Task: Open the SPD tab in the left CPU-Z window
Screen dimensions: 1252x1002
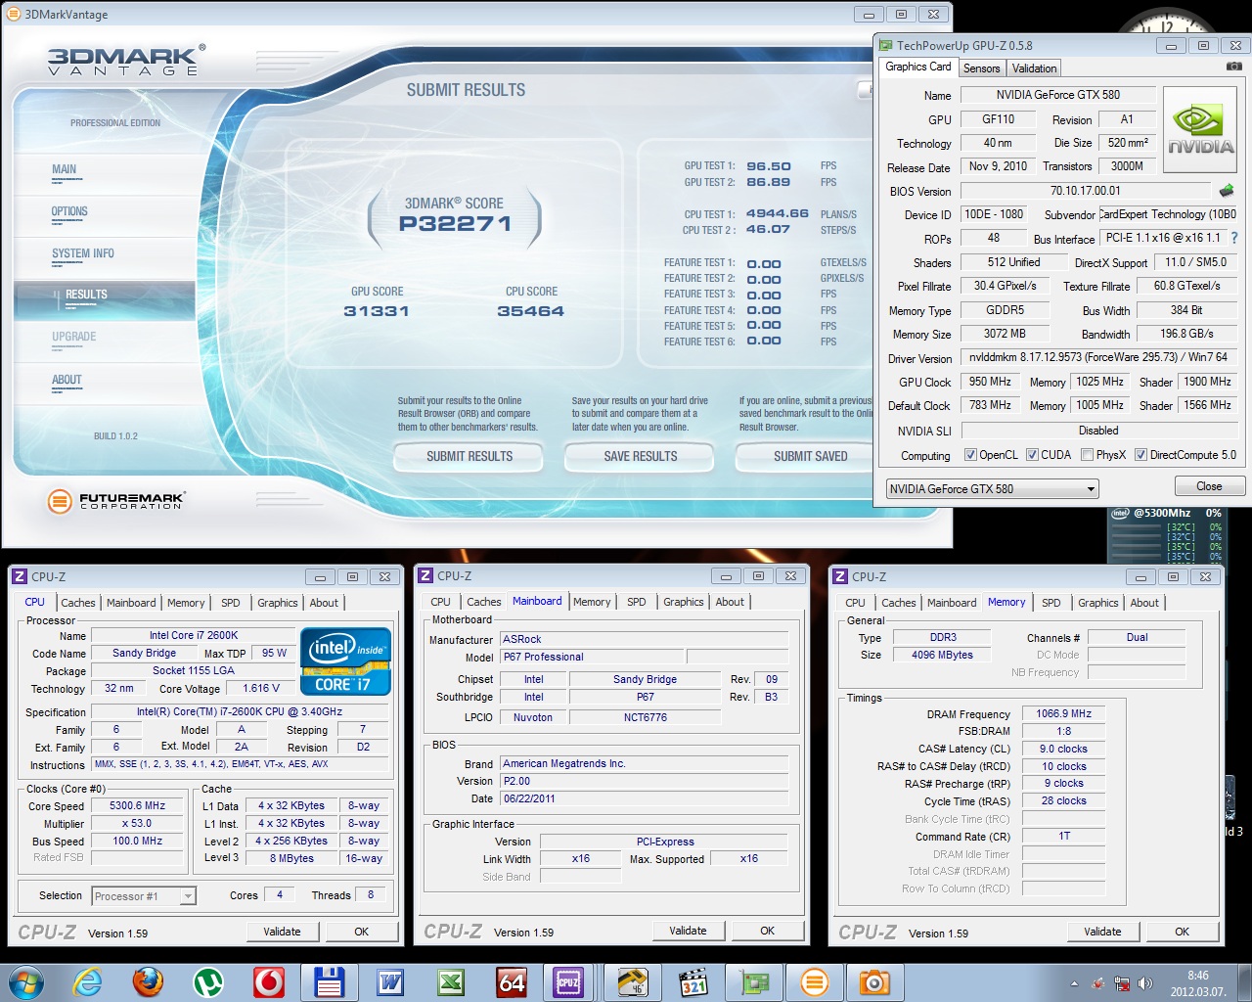Action: [231, 603]
